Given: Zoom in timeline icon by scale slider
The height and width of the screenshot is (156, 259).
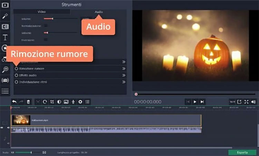Looking at the screenshot, I should tap(44, 152).
